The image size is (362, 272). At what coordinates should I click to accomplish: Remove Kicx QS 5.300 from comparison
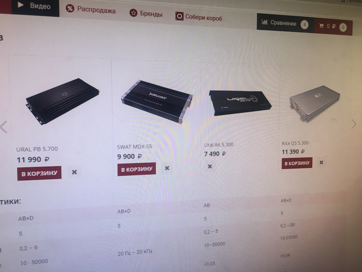321,162
